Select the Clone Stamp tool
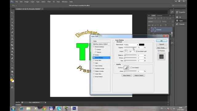Image resolution: width=197 pixels, height=111 pixels. pos(12,39)
